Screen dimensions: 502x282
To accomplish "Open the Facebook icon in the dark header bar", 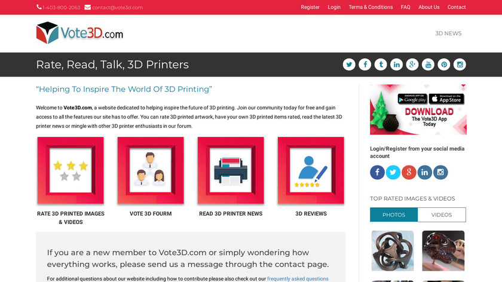I will coord(365,65).
